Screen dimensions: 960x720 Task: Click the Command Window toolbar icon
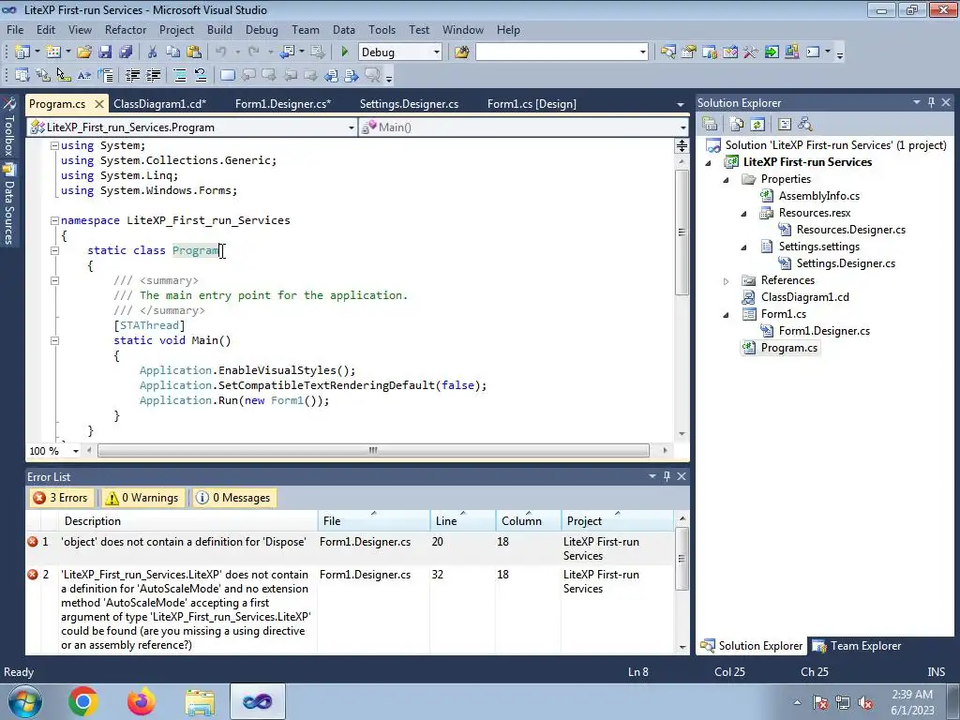coord(813,52)
